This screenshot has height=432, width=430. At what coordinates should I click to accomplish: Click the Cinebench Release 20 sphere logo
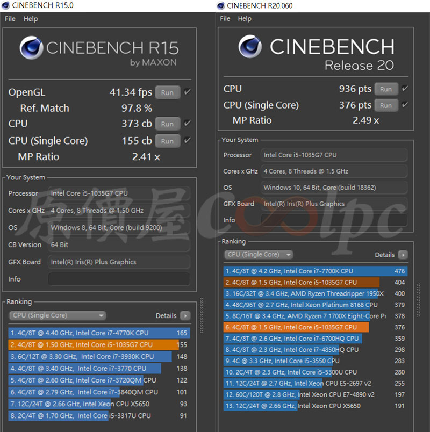tap(250, 48)
